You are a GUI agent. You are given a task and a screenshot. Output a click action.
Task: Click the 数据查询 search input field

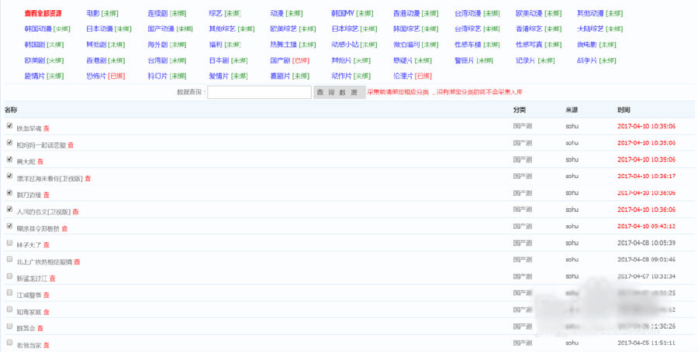[x=259, y=92]
